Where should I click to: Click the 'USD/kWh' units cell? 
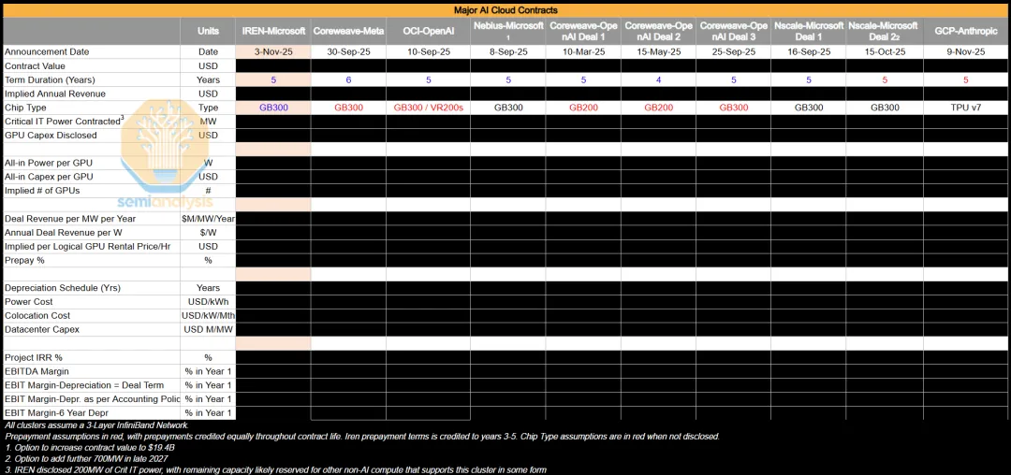208,302
